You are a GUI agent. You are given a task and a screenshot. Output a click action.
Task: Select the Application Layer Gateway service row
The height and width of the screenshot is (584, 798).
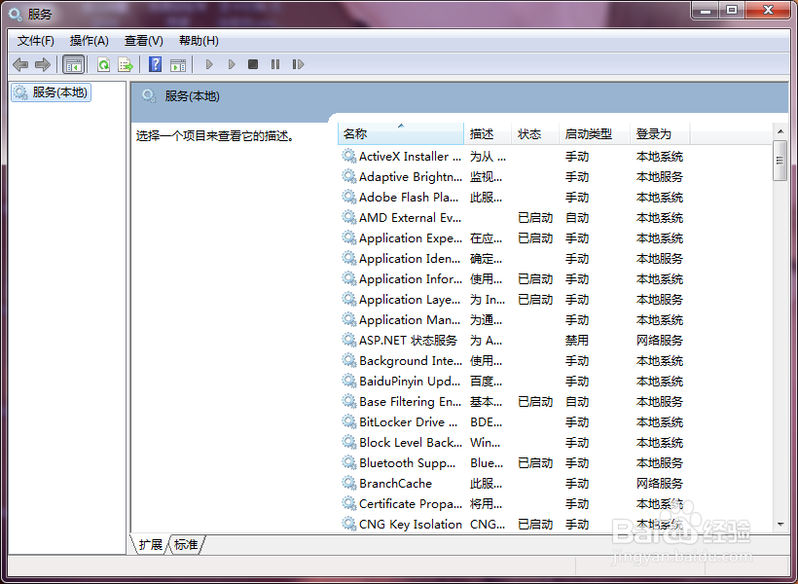[x=514, y=300]
